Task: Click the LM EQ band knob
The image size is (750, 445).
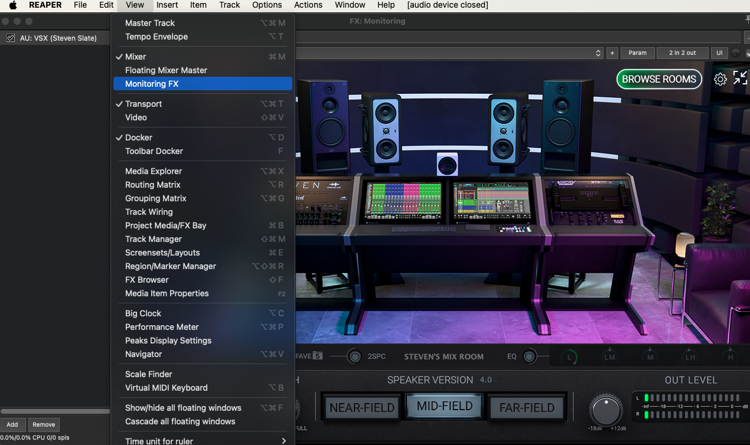Action: (609, 356)
